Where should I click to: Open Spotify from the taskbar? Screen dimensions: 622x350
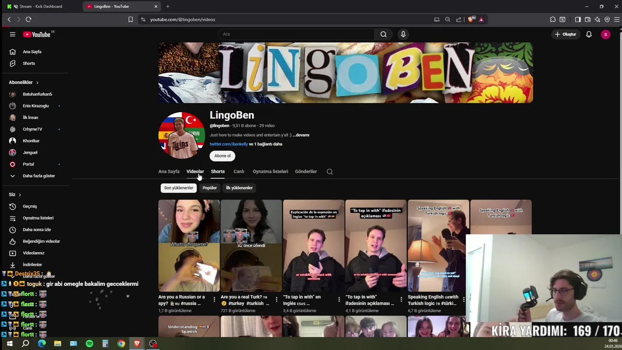89,344
